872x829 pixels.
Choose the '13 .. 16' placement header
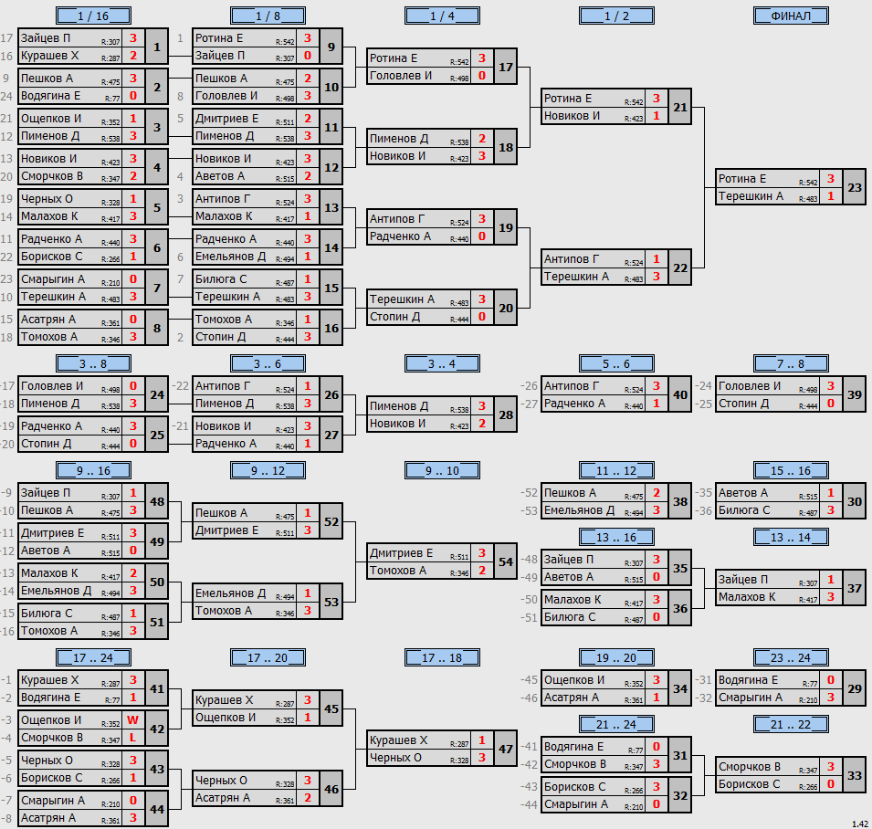click(616, 537)
